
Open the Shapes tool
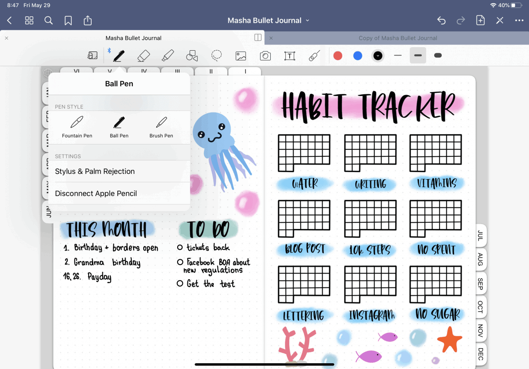[191, 55]
